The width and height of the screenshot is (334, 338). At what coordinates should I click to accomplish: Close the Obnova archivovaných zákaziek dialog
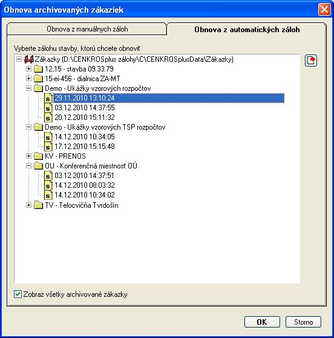(324, 10)
